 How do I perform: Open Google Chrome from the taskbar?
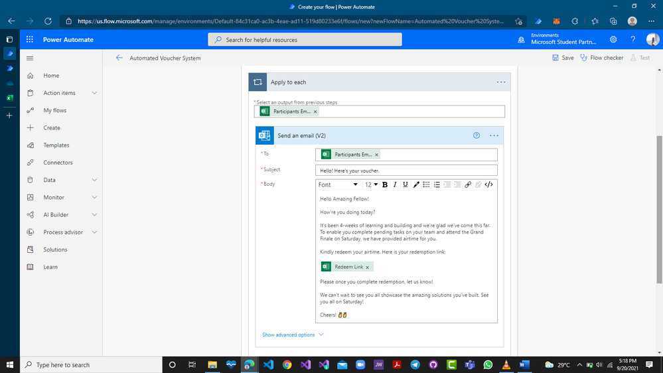287,364
